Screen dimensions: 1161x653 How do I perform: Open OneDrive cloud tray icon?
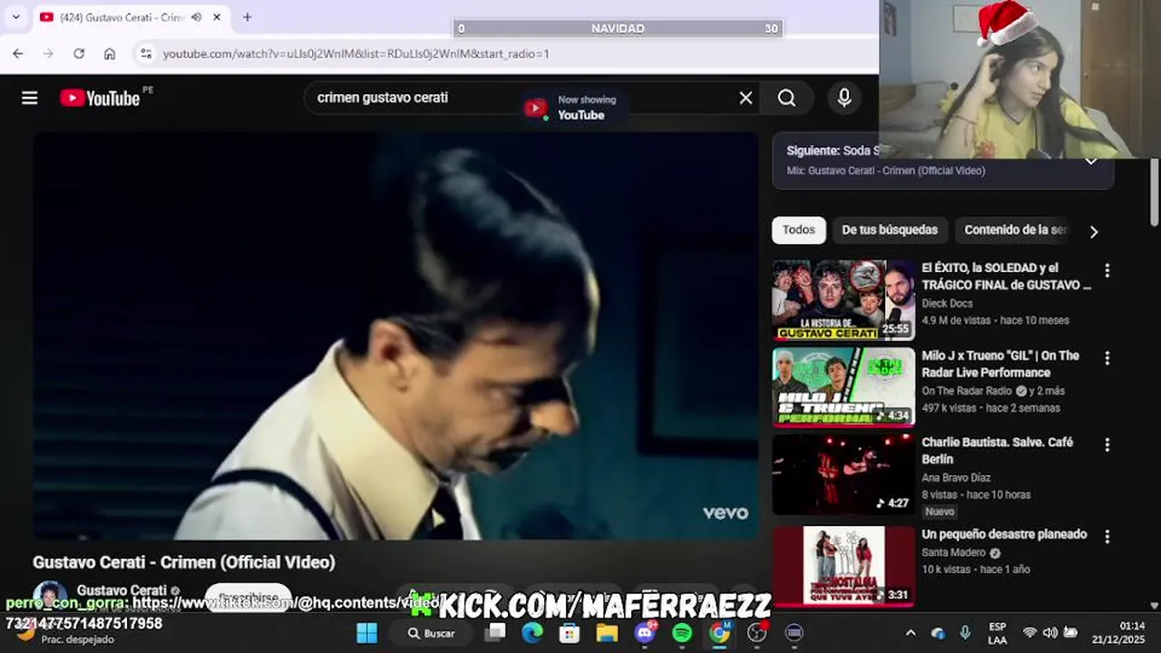click(x=938, y=633)
